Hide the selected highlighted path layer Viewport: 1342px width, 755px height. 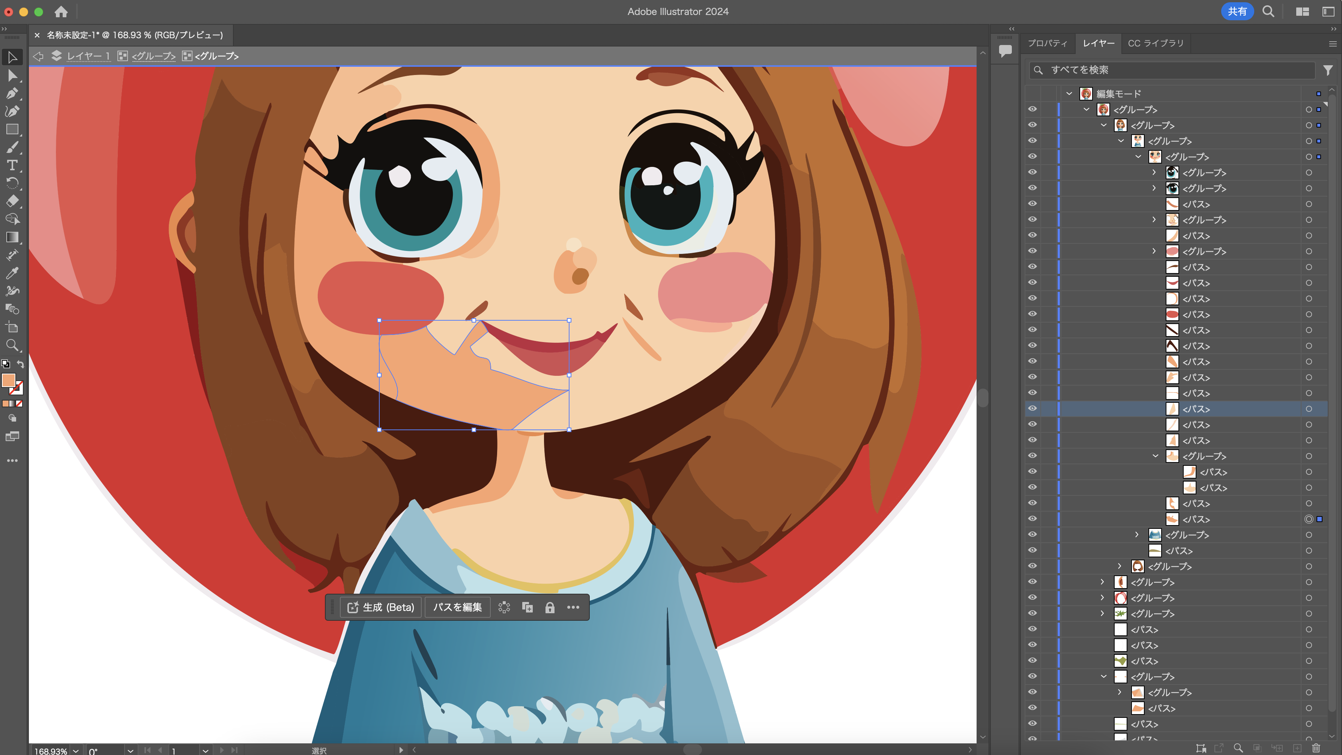point(1032,409)
